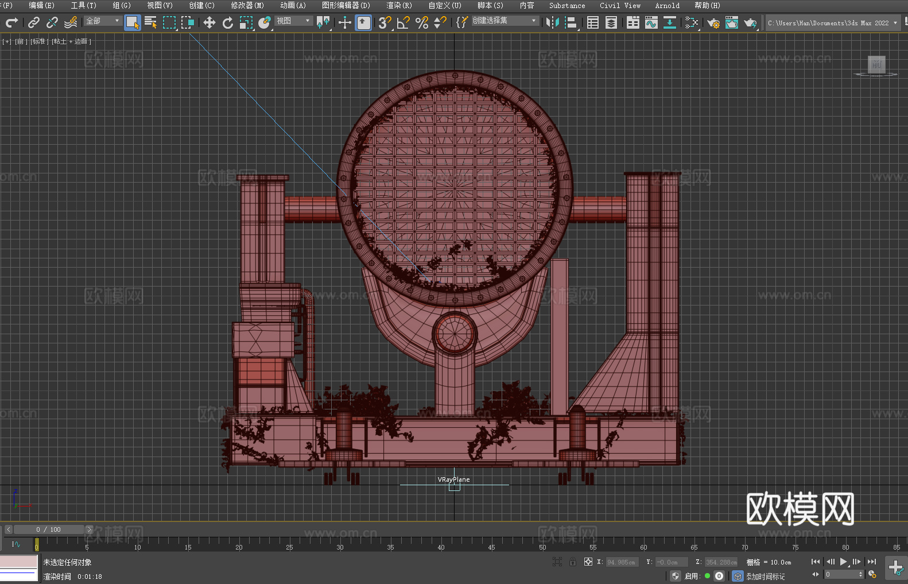908x584 pixels.
Task: Toggle the 3D Snaps button
Action: pos(385,22)
